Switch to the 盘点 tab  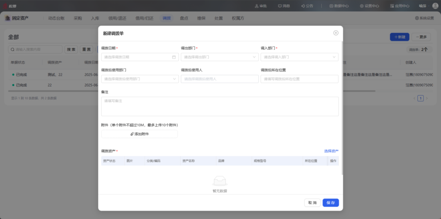184,18
